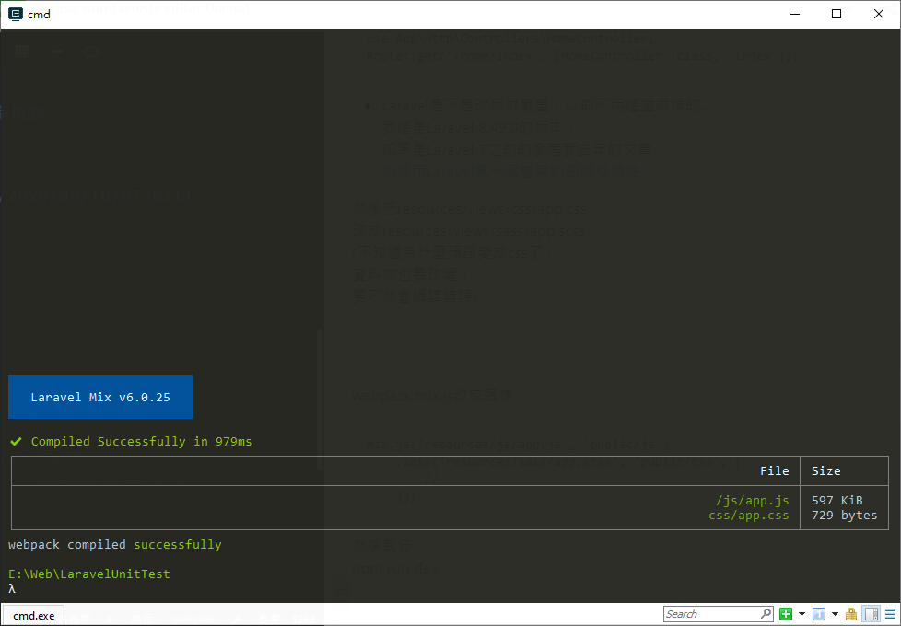Click the lambda prompt symbol
This screenshot has height=626, width=901.
11,588
